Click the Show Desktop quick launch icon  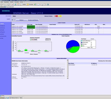(x=6, y=98)
